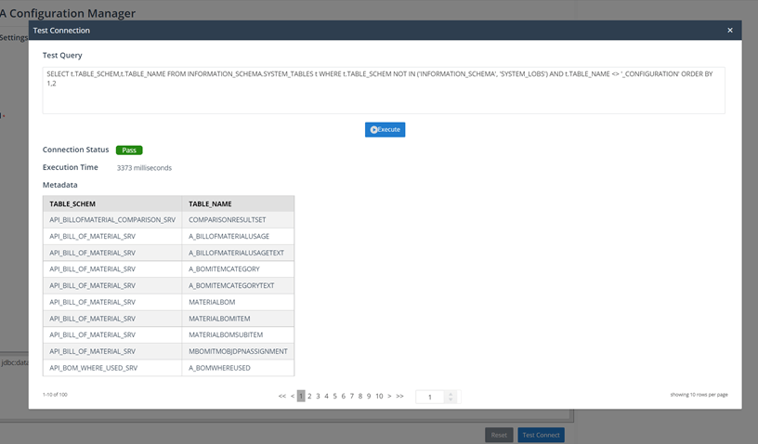Screen dimensions: 758x444
Task: Click the TABLE_SCHEM column header
Action: point(112,203)
